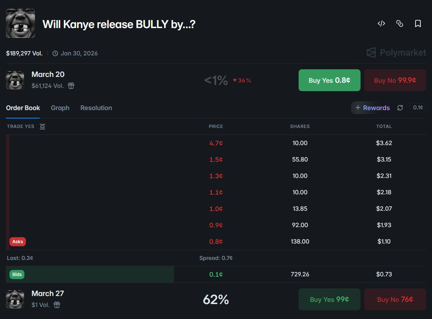Switch to the Graph tab
Image resolution: width=432 pixels, height=319 pixels.
tap(60, 108)
